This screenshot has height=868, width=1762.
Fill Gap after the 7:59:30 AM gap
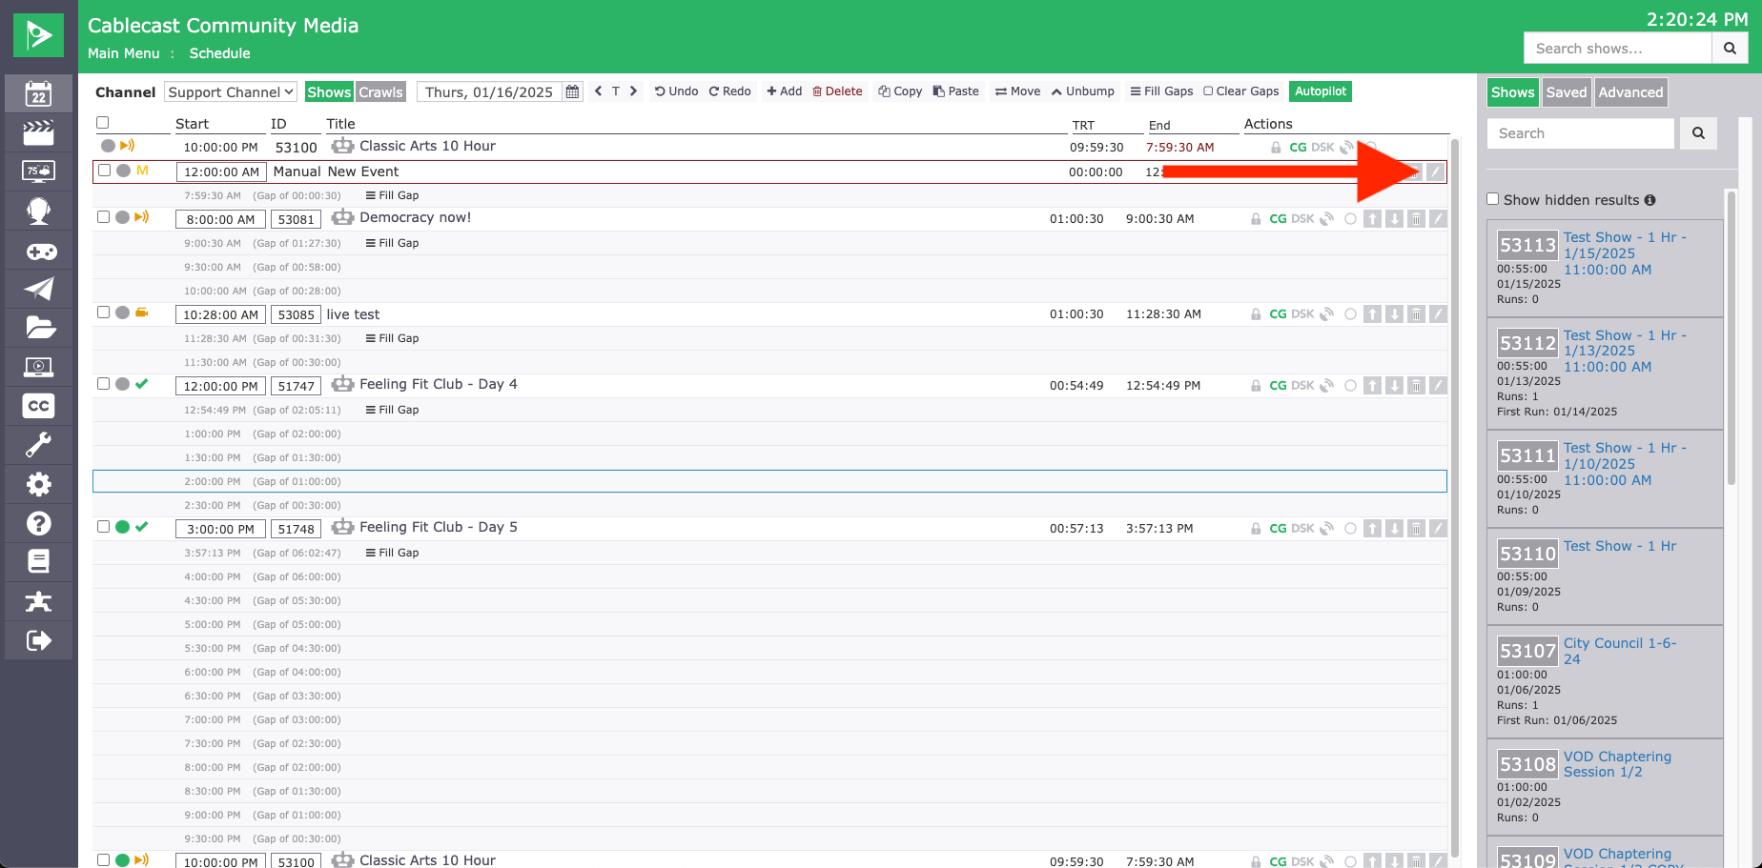pyautogui.click(x=393, y=195)
